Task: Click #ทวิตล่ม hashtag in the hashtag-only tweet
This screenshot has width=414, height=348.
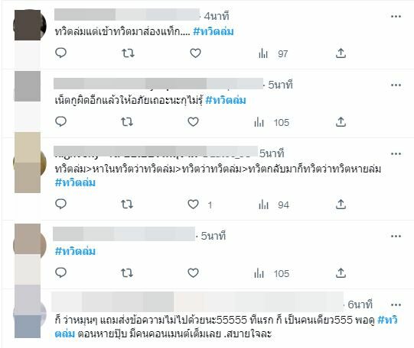Action: coord(75,251)
